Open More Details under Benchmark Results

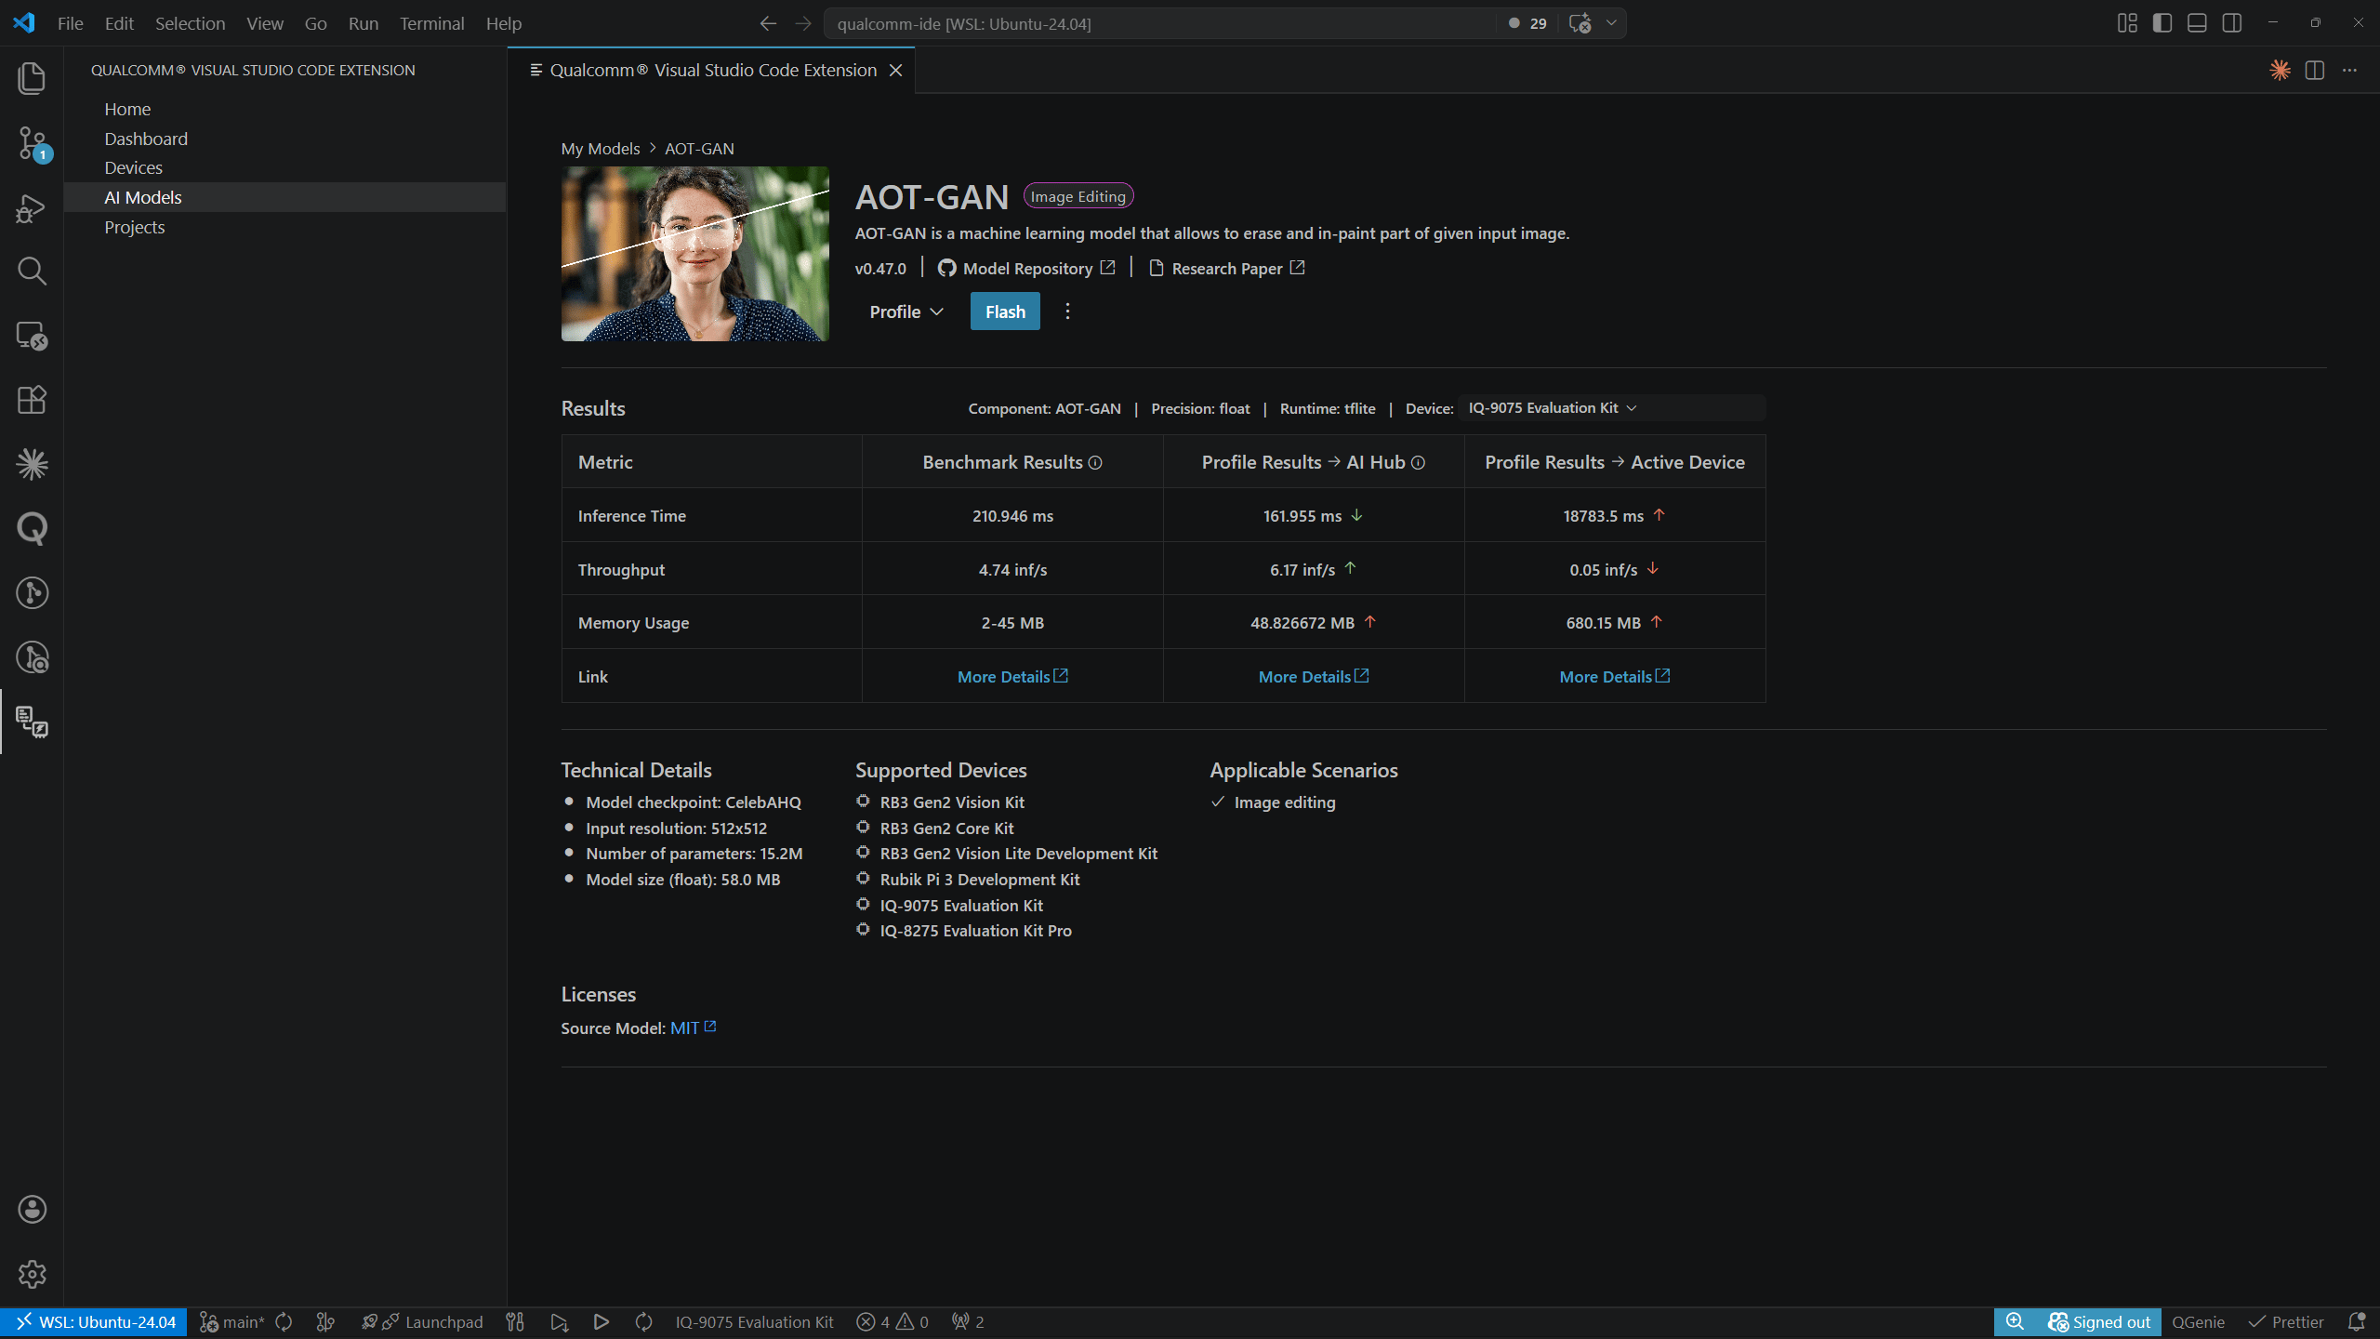click(x=1012, y=677)
